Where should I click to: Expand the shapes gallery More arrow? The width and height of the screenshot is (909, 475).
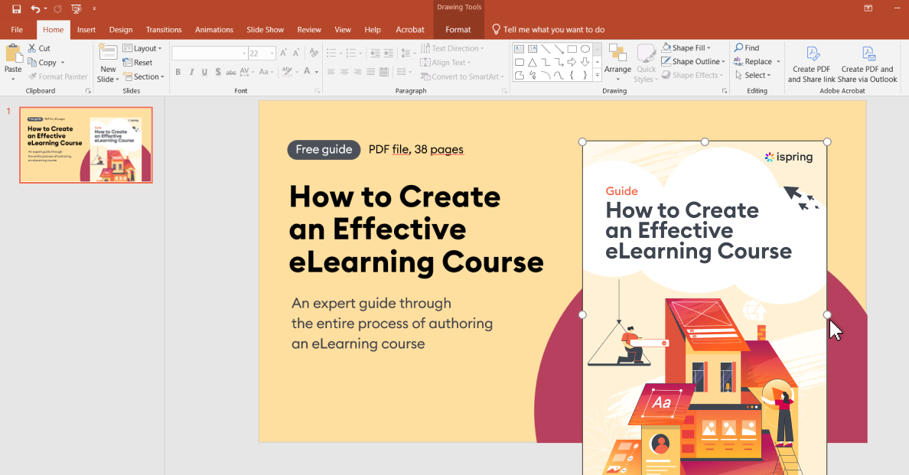click(597, 76)
